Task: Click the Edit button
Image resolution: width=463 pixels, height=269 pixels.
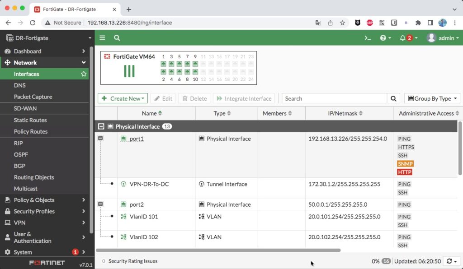Action: coord(163,98)
